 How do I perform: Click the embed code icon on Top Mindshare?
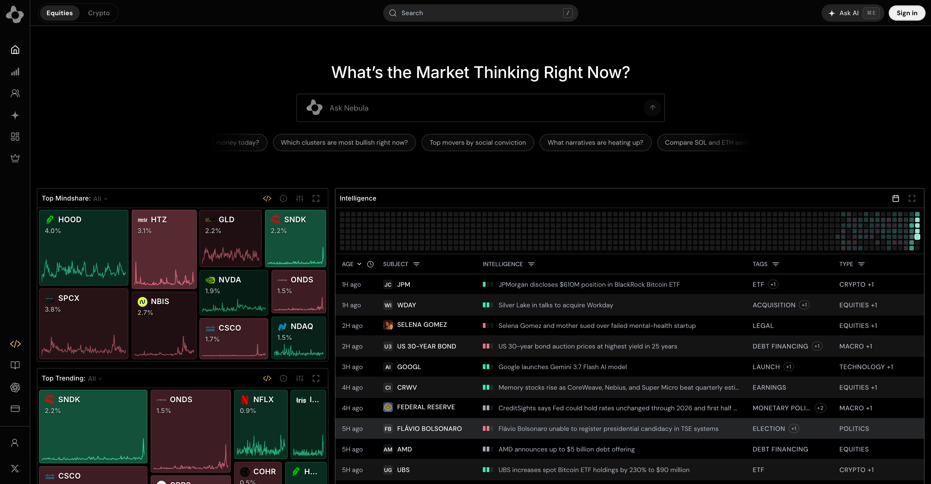point(267,198)
